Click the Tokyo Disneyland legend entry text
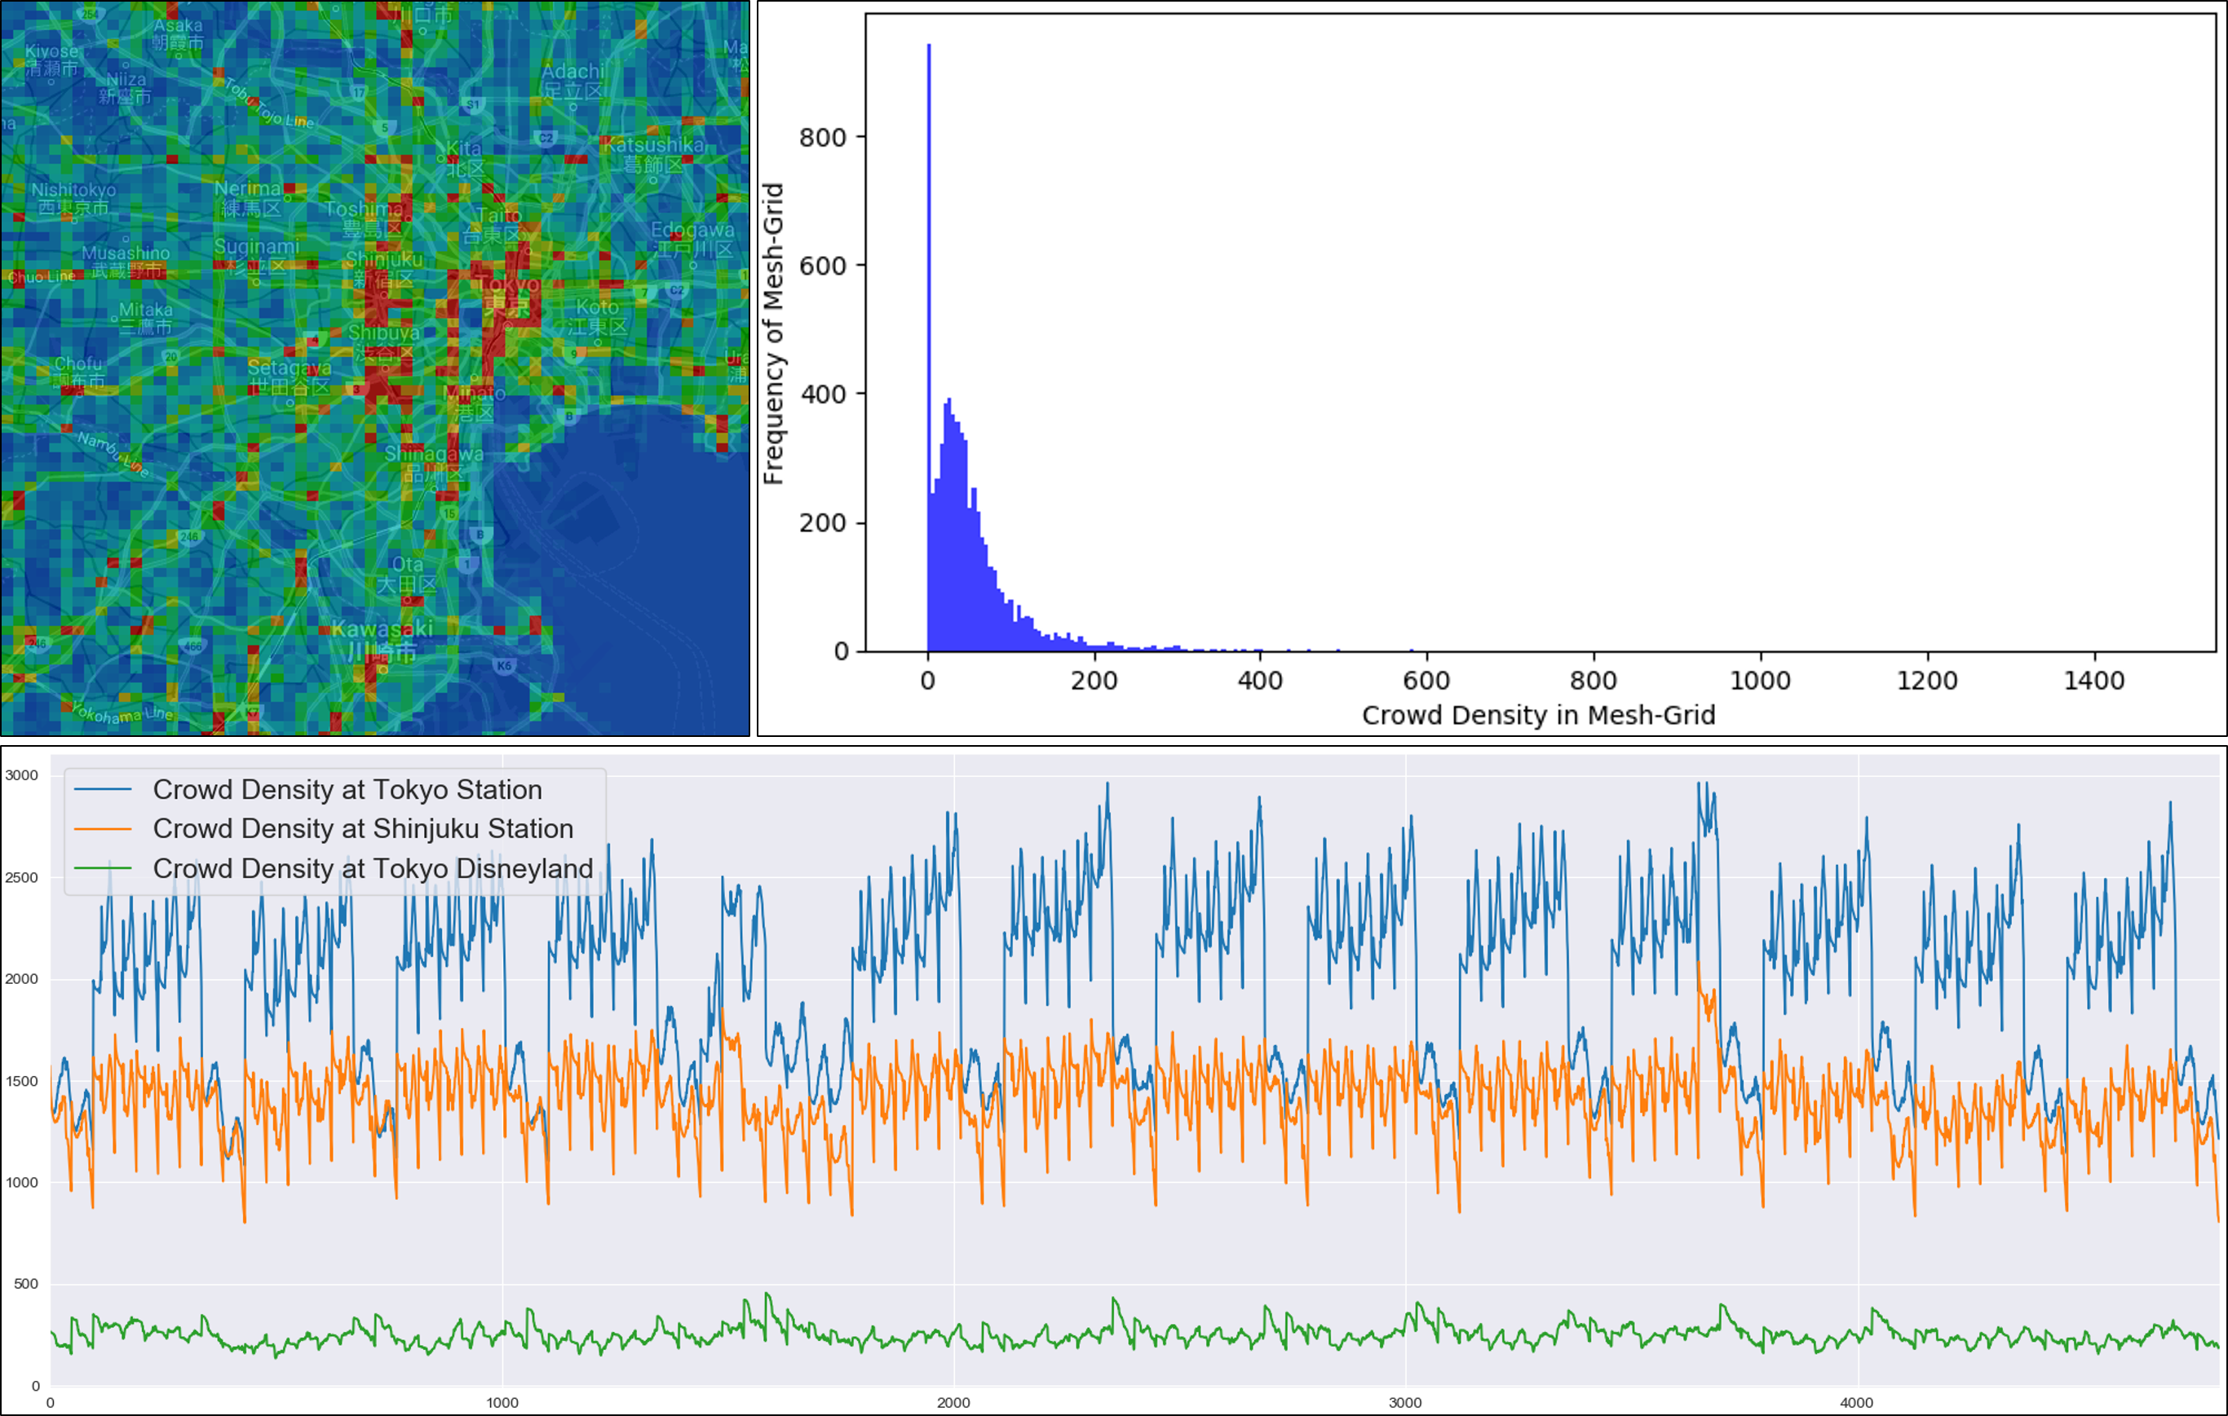Image resolution: width=2228 pixels, height=1416 pixels. pyautogui.click(x=373, y=868)
